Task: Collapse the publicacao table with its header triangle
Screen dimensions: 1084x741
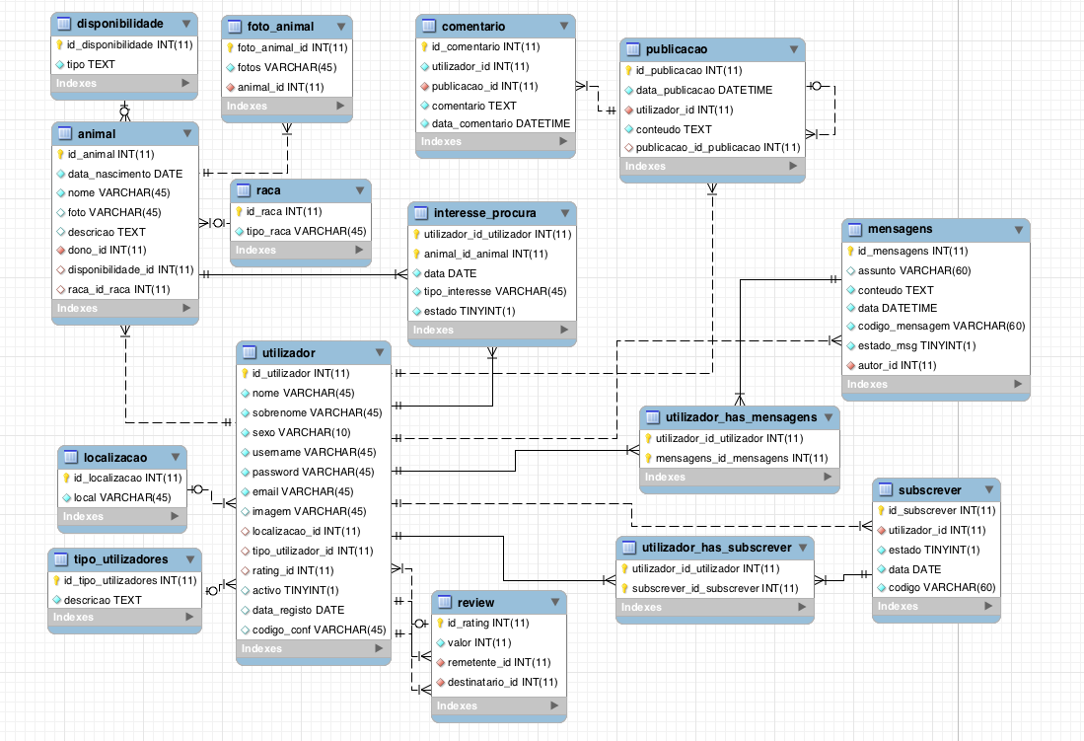Action: point(792,49)
